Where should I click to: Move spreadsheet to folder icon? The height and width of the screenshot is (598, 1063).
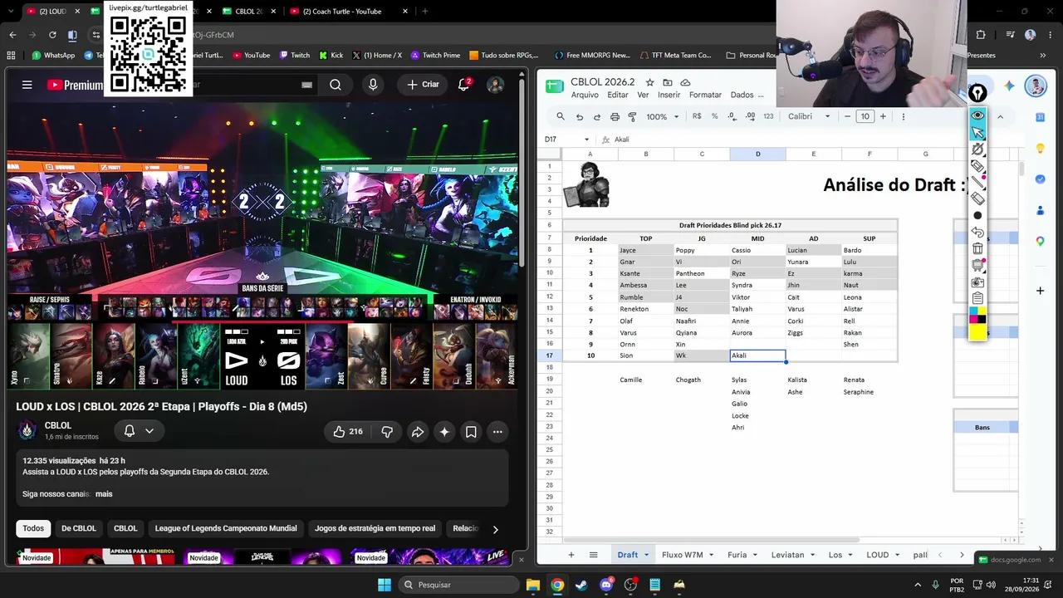(x=668, y=82)
